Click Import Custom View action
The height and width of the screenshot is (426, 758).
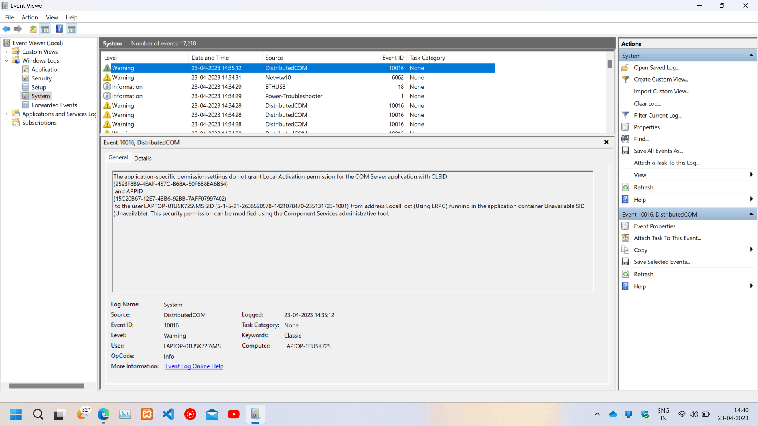click(661, 91)
